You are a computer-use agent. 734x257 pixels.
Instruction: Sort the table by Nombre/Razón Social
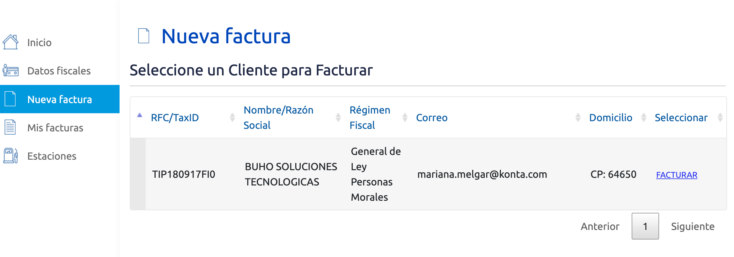click(337, 117)
